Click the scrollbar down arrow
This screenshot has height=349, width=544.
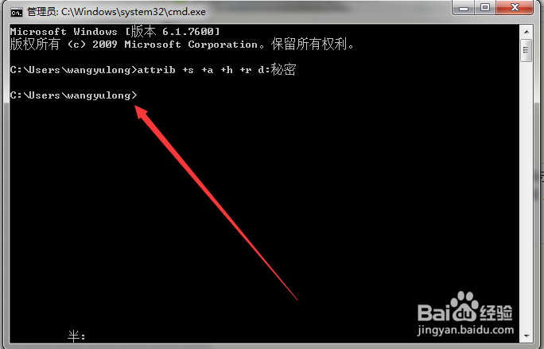coord(527,335)
